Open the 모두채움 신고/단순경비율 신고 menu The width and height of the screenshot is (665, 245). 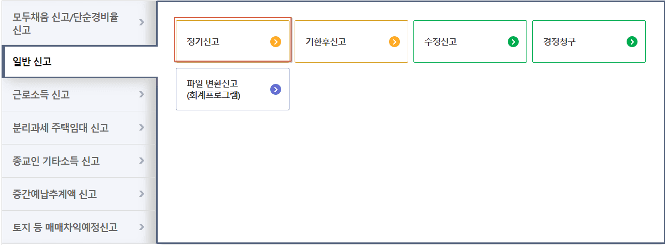pyautogui.click(x=65, y=23)
